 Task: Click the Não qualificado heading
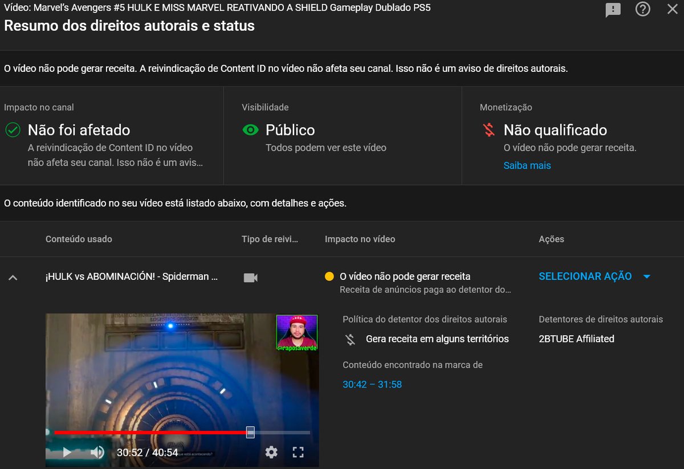[555, 130]
